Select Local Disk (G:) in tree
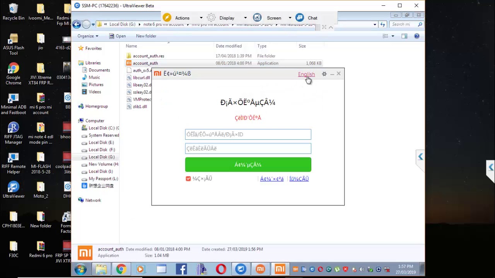 click(101, 157)
